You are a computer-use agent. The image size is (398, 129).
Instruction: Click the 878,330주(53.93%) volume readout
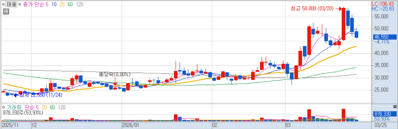[23, 113]
